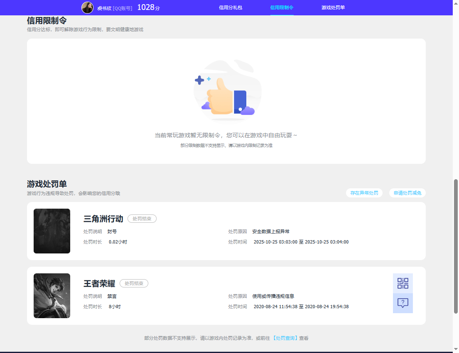This screenshot has height=353, width=459.
Task: Click the user avatar in header
Action: pos(87,7)
